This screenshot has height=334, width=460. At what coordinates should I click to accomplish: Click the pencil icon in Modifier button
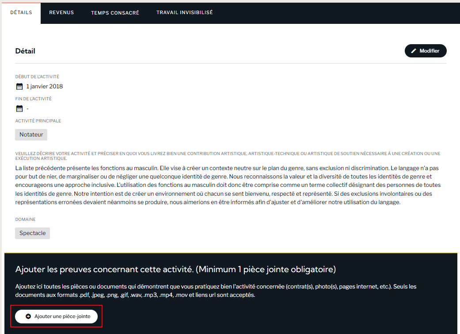413,51
